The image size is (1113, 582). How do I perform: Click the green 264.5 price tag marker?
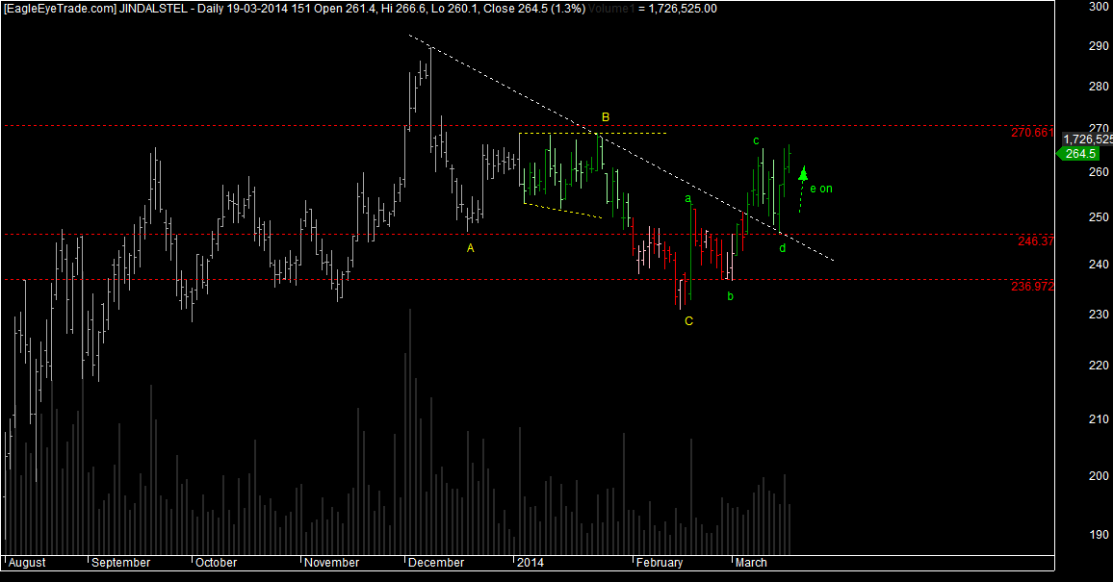(1077, 154)
